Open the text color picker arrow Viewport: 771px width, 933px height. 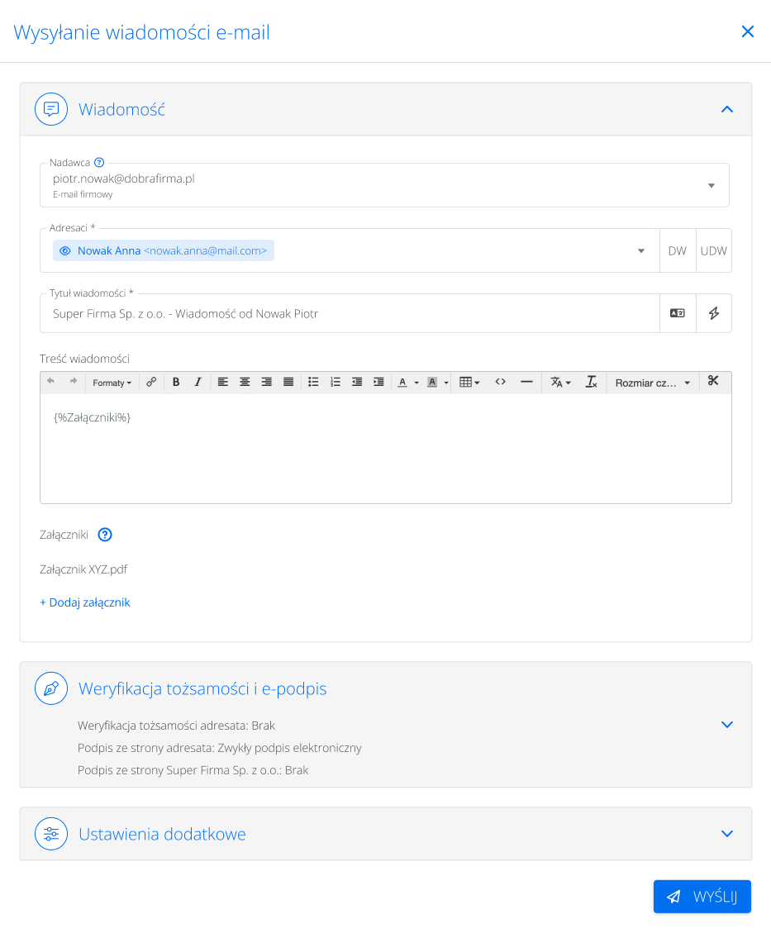(416, 383)
